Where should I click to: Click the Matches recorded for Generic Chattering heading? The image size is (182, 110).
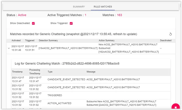click(73, 34)
